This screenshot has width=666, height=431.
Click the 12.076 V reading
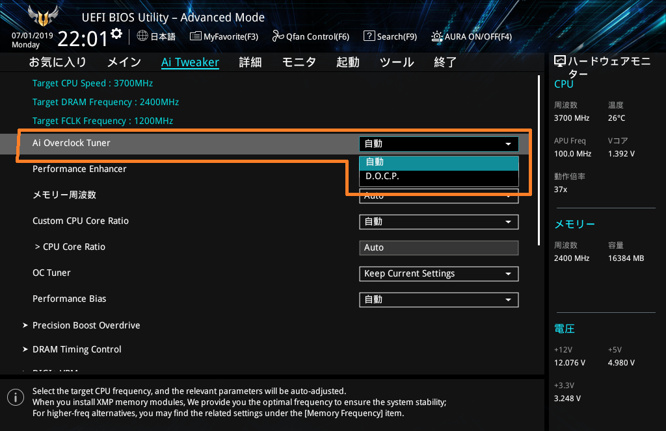570,363
